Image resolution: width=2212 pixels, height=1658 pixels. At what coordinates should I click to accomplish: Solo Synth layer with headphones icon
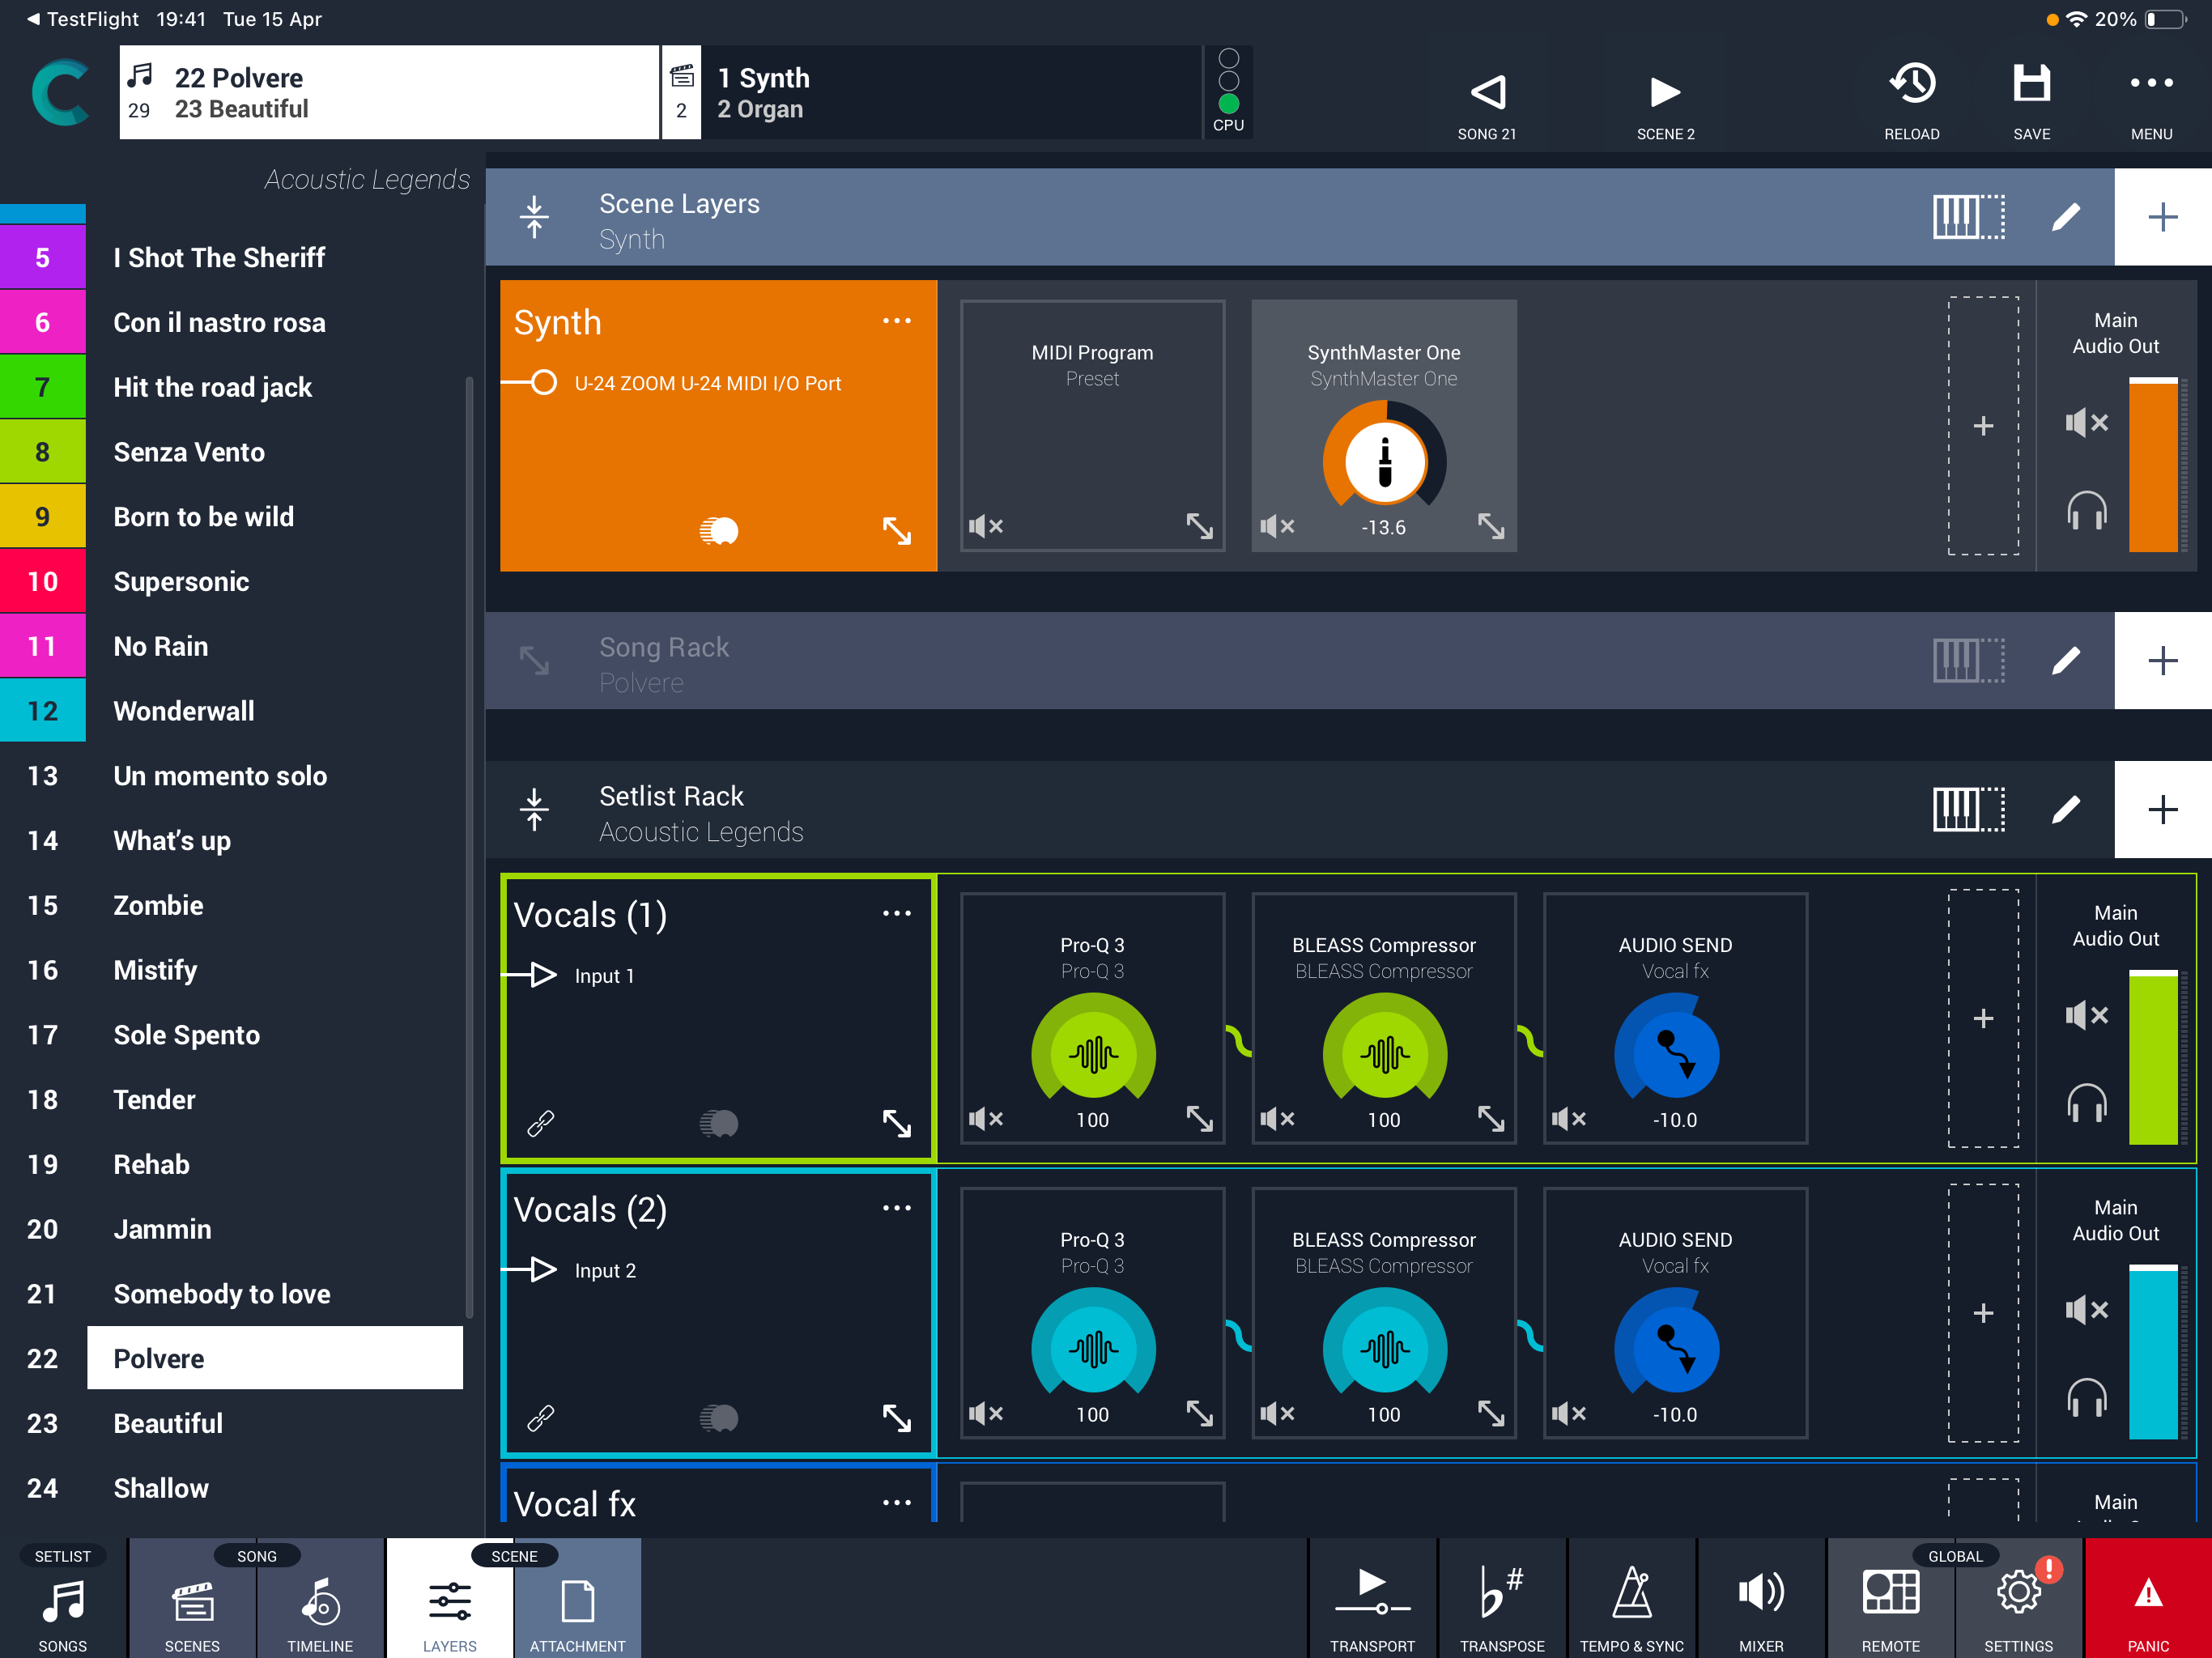coord(2086,509)
